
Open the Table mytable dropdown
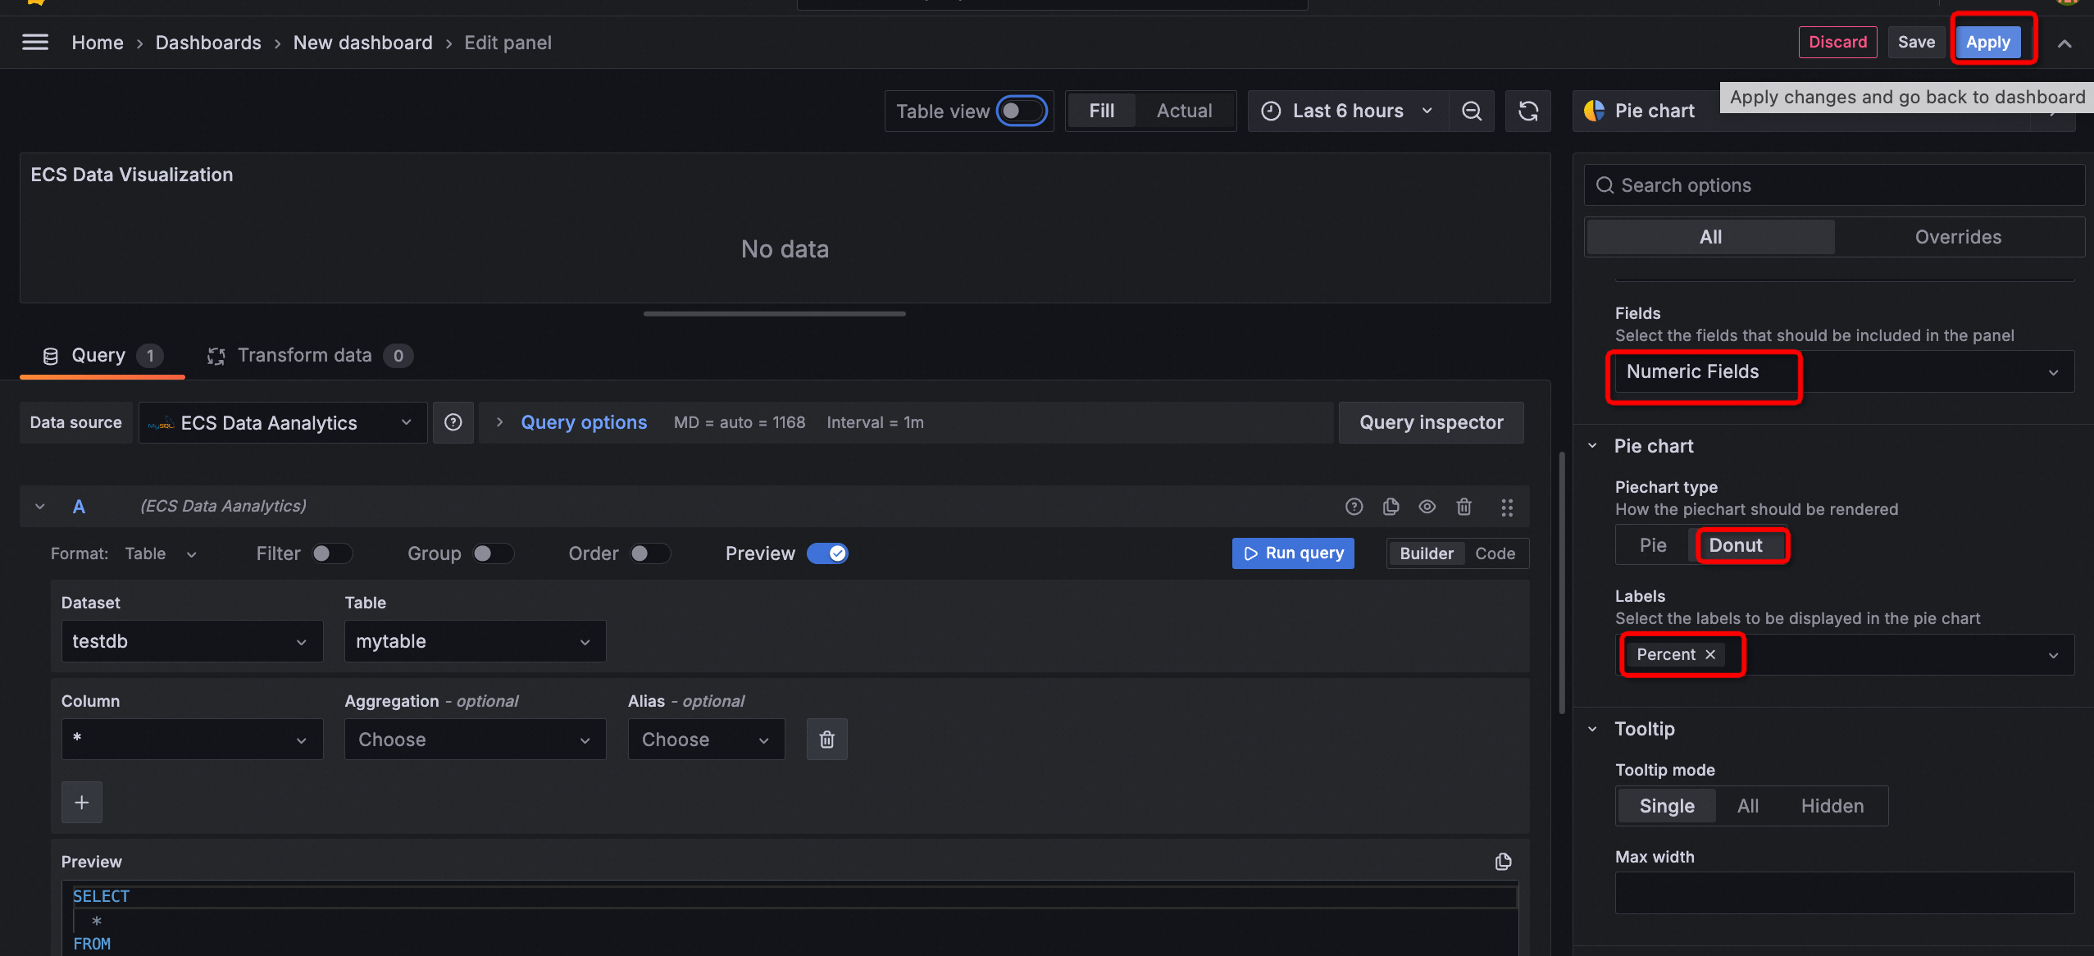475,641
